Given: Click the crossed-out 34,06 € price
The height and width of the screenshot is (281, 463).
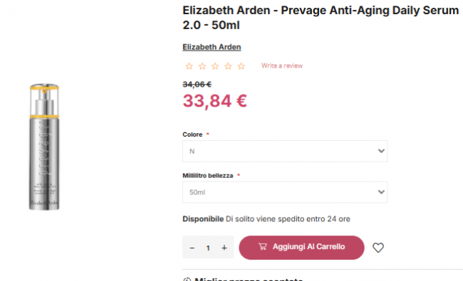Looking at the screenshot, I should (197, 85).
